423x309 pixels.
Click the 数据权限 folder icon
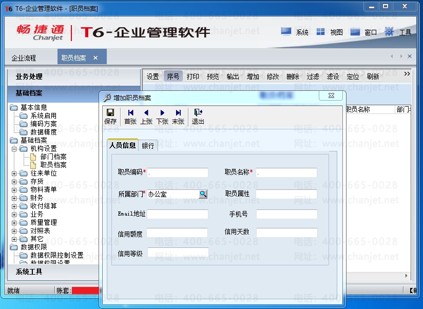(14, 247)
